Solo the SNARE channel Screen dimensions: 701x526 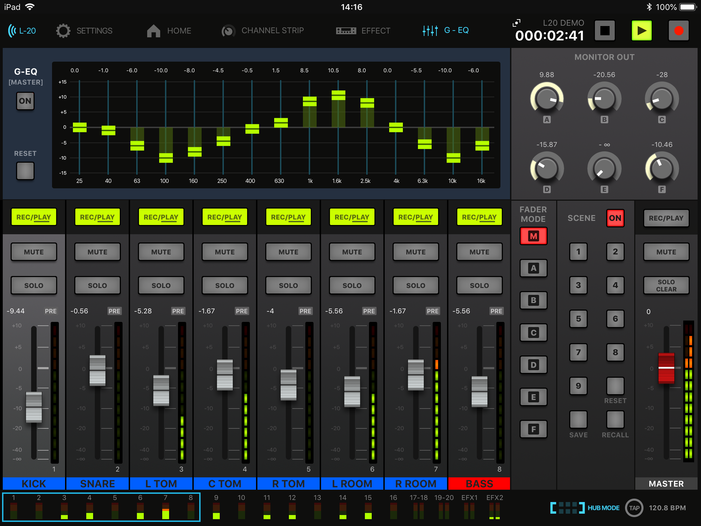coord(98,286)
